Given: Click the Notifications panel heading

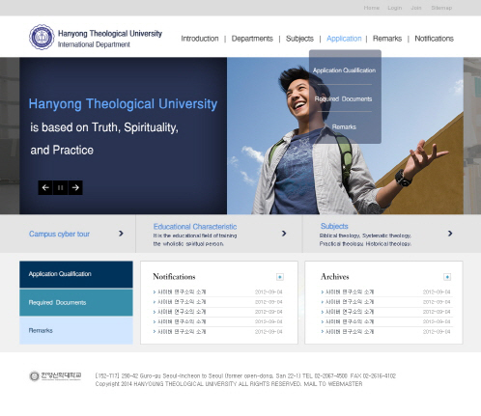Looking at the screenshot, I should tap(174, 277).
